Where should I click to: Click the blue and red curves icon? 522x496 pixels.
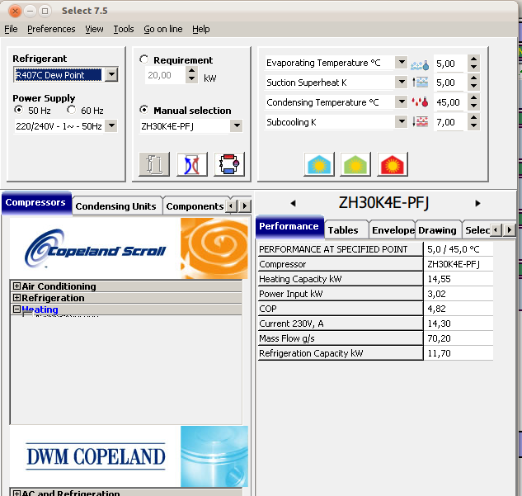pos(192,164)
